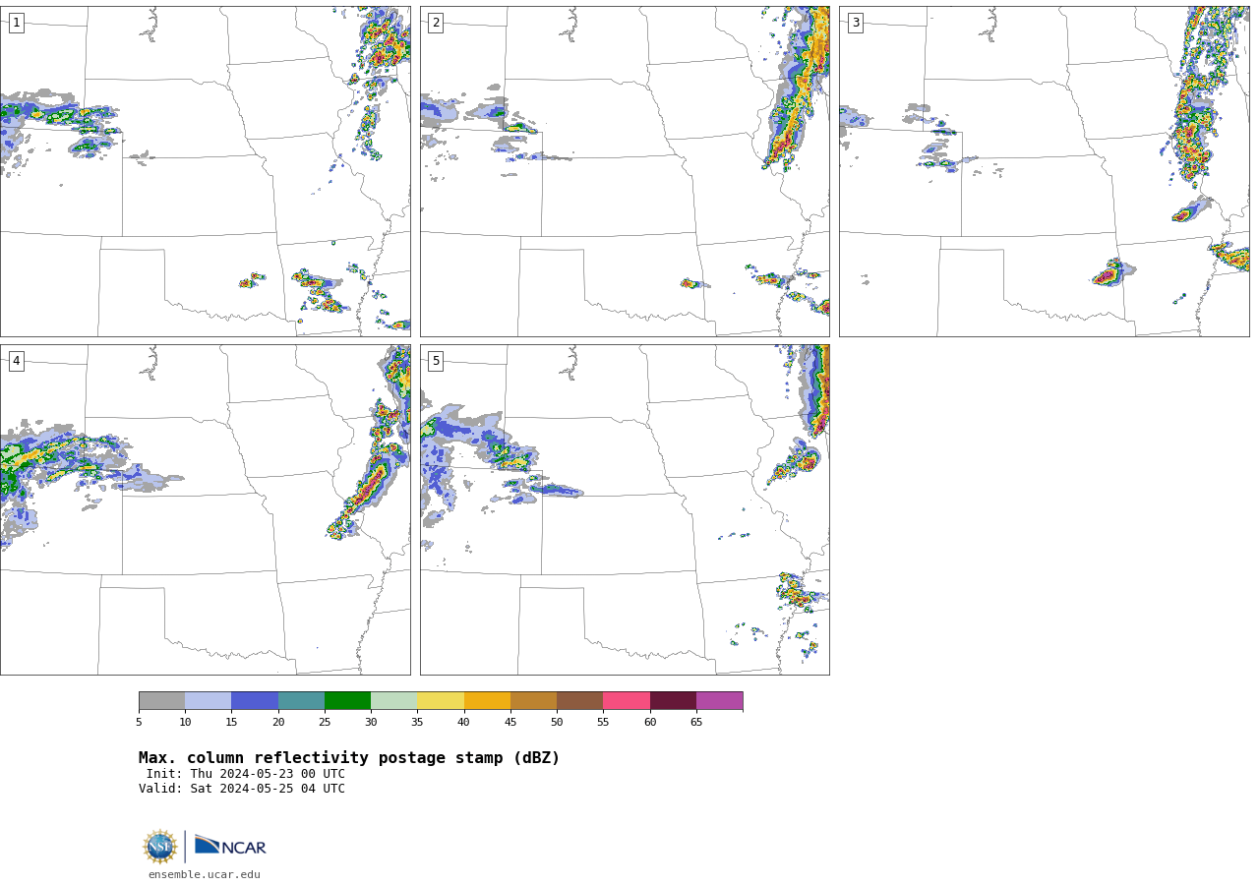Click the member number 2 label
This screenshot has width=1259, height=886.
click(x=436, y=23)
